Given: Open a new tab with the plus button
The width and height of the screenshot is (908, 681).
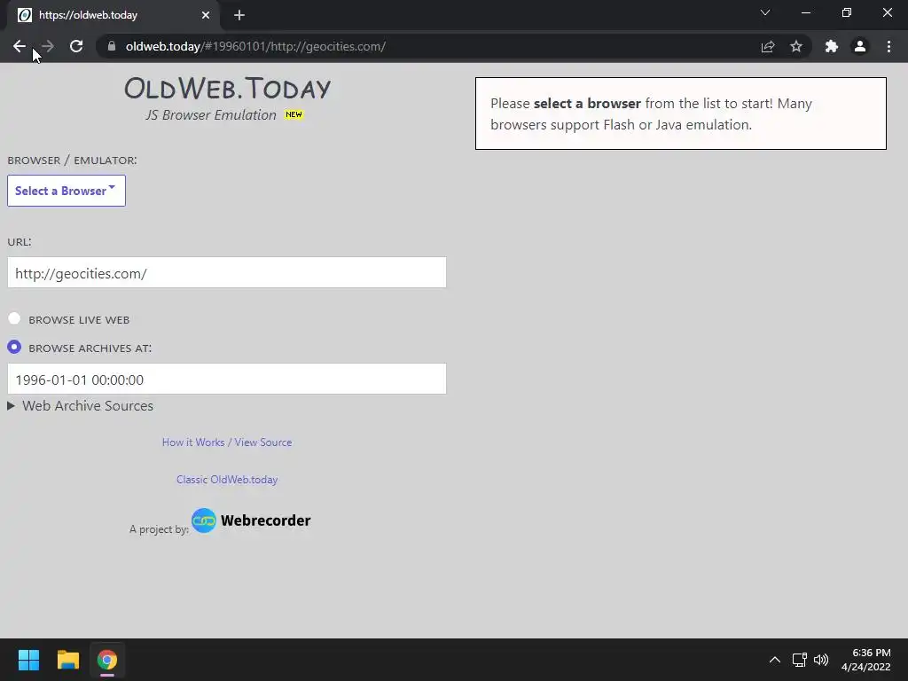Looking at the screenshot, I should [x=239, y=15].
